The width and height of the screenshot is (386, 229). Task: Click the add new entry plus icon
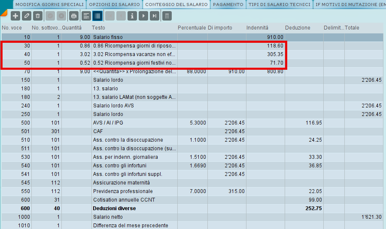pyautogui.click(x=15, y=16)
